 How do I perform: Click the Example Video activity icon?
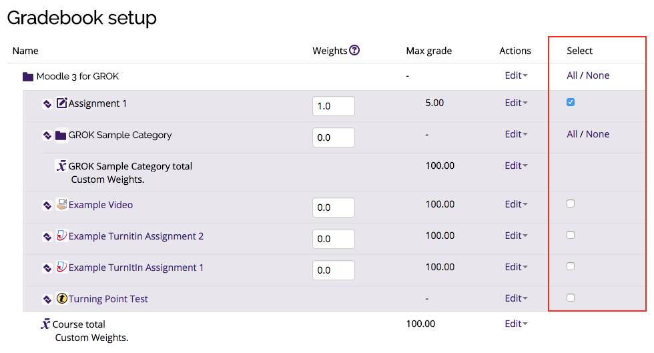[x=61, y=204]
